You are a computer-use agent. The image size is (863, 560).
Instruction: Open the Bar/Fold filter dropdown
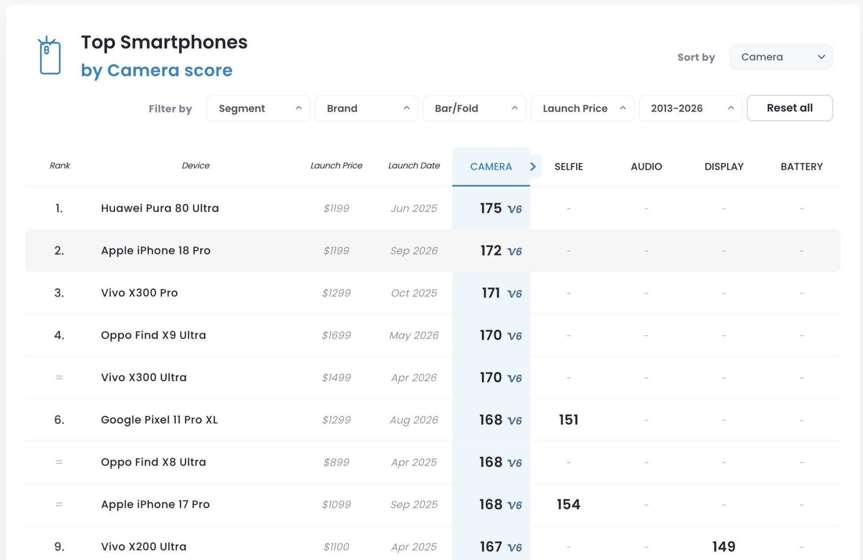(x=474, y=108)
